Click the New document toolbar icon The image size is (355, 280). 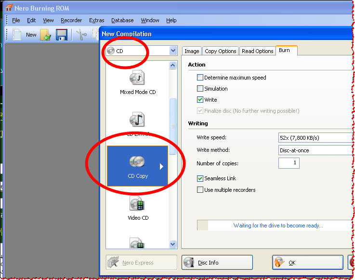[x=17, y=35]
